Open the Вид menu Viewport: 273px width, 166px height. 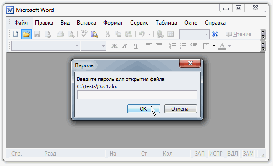pos(65,23)
